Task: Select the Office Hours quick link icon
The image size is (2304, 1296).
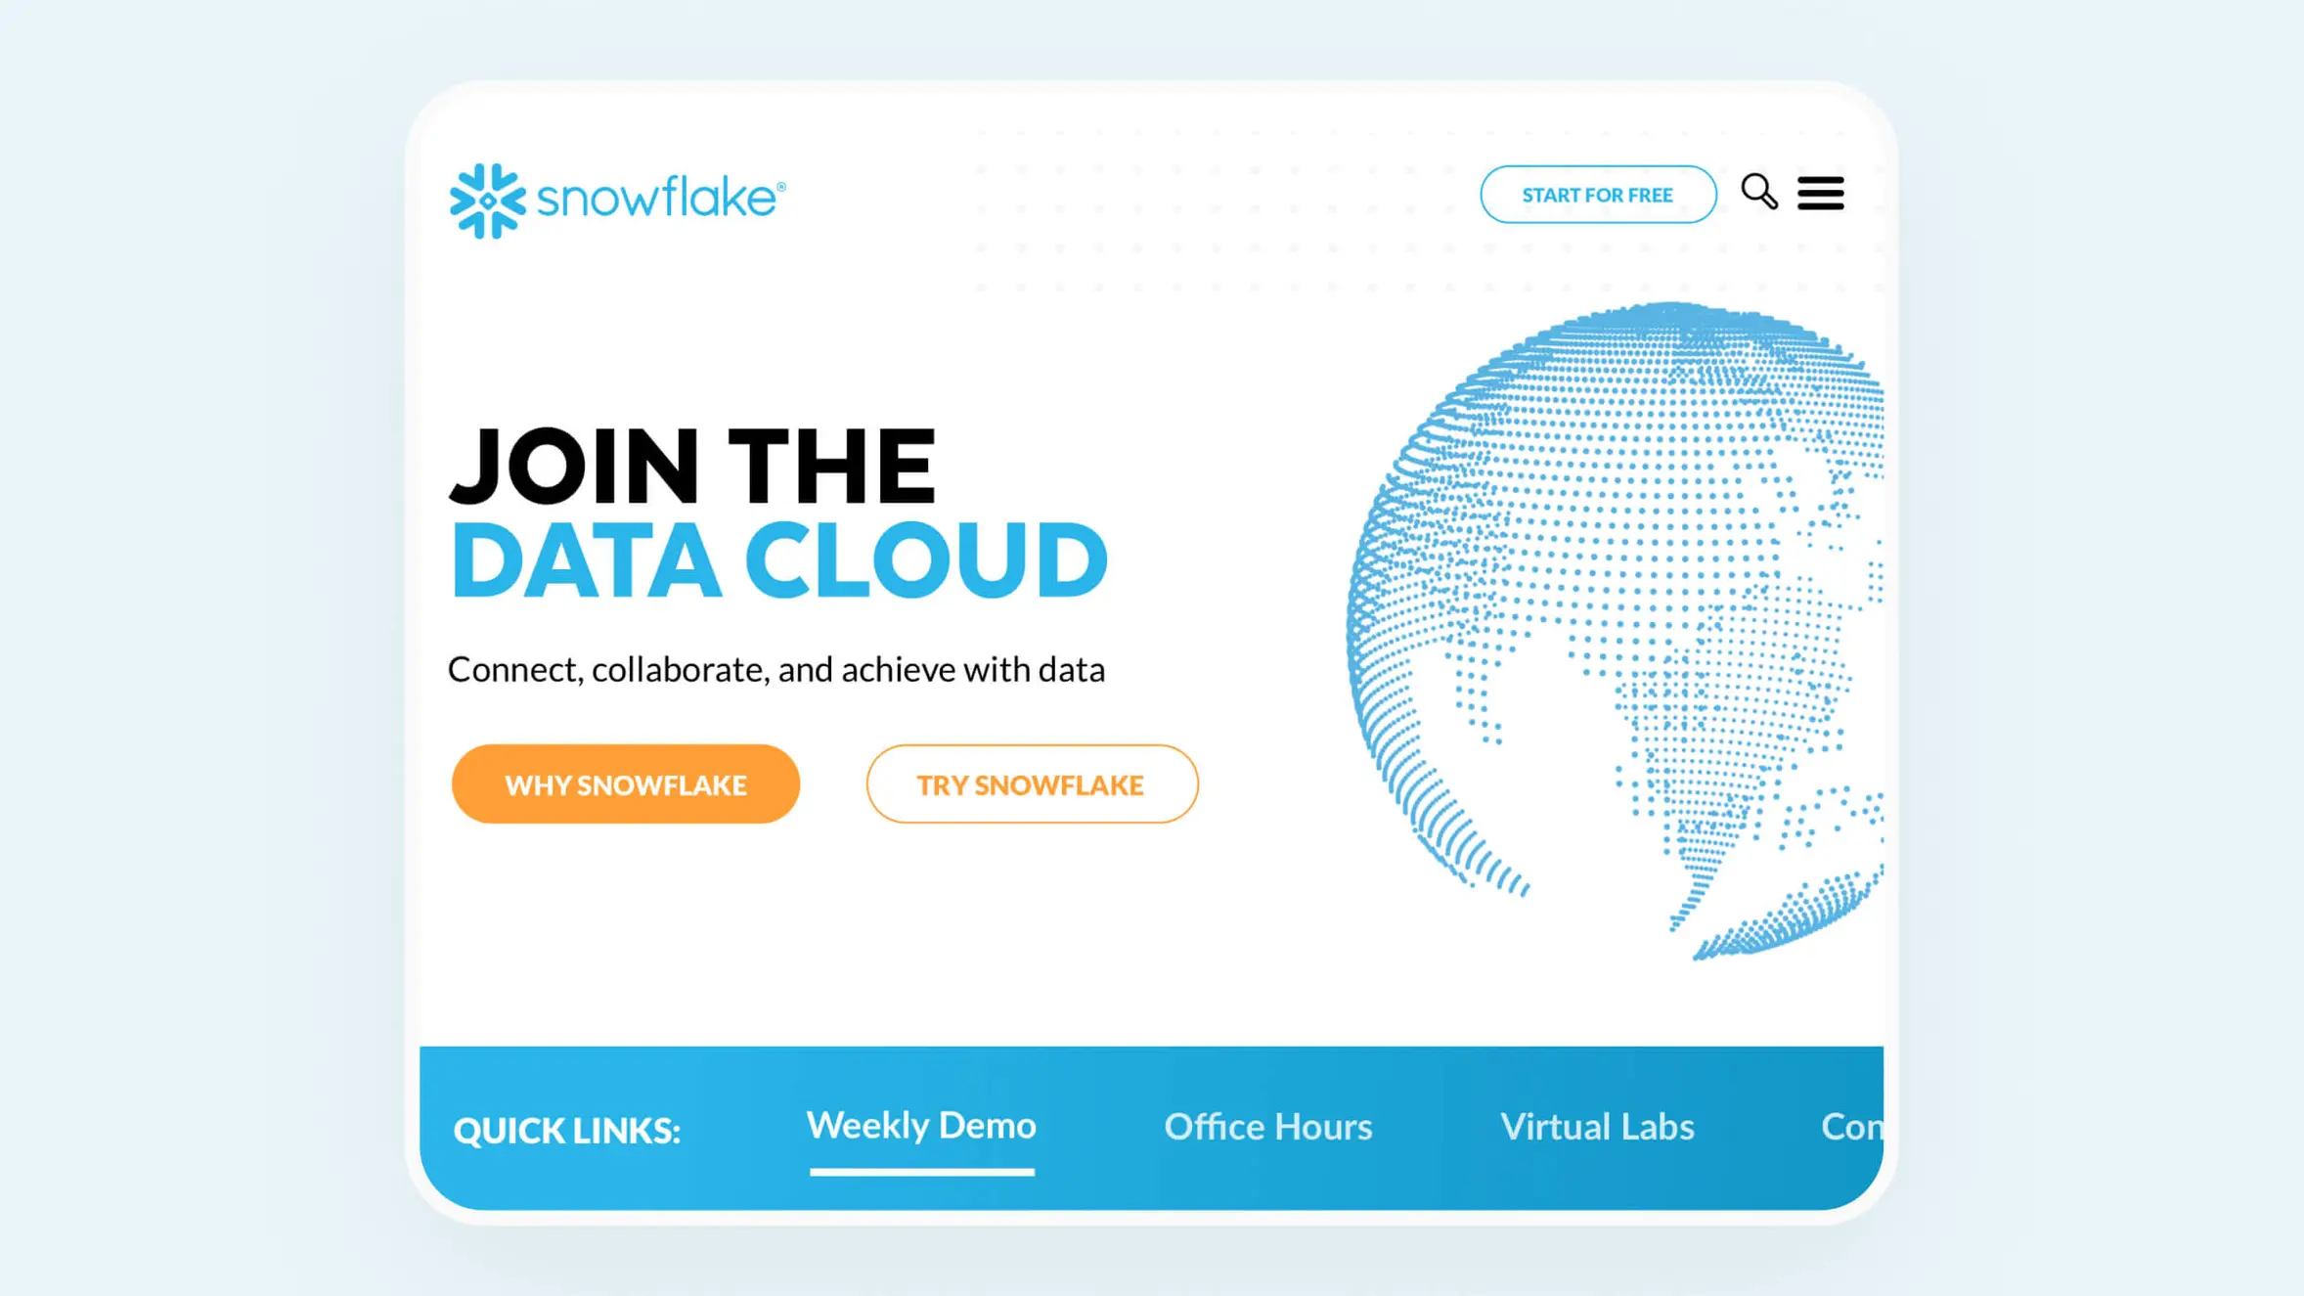Action: 1267,1125
